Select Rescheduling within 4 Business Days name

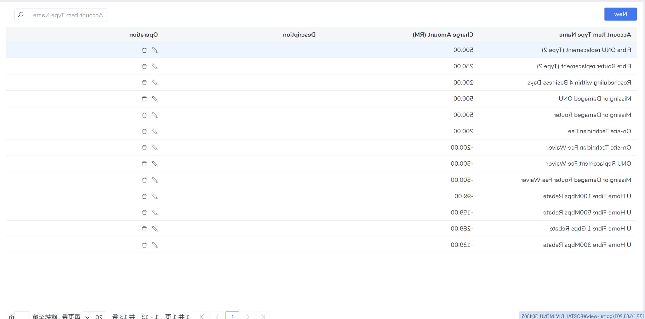point(579,83)
